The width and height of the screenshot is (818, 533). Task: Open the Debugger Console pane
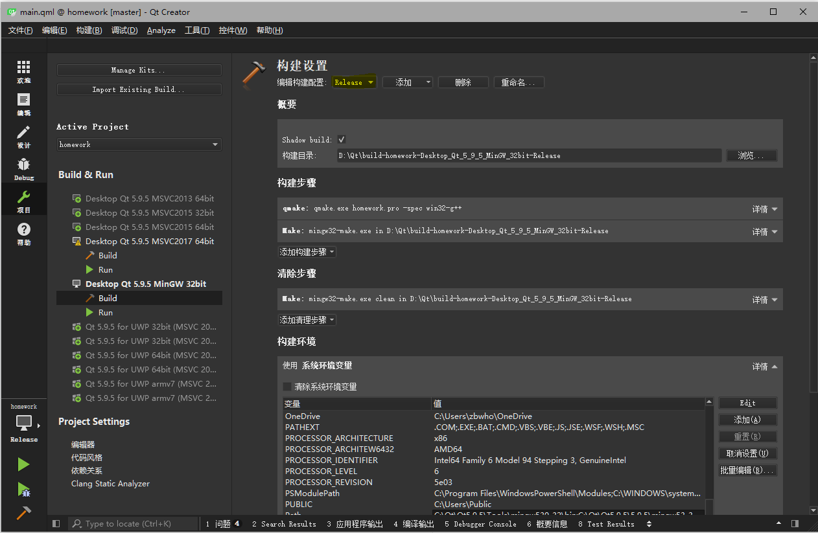coord(480,523)
